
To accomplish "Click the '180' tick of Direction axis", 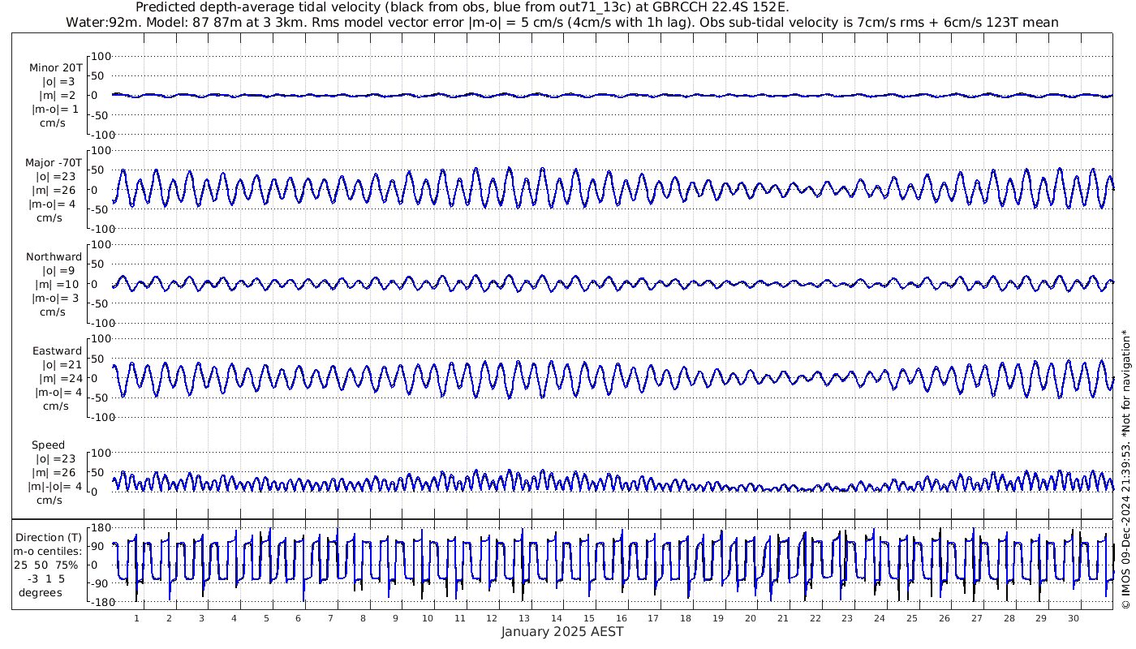I will click(101, 528).
